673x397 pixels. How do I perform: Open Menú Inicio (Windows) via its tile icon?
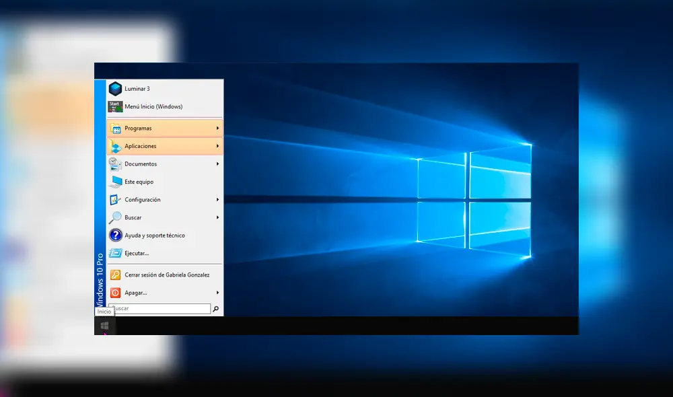pyautogui.click(x=115, y=106)
